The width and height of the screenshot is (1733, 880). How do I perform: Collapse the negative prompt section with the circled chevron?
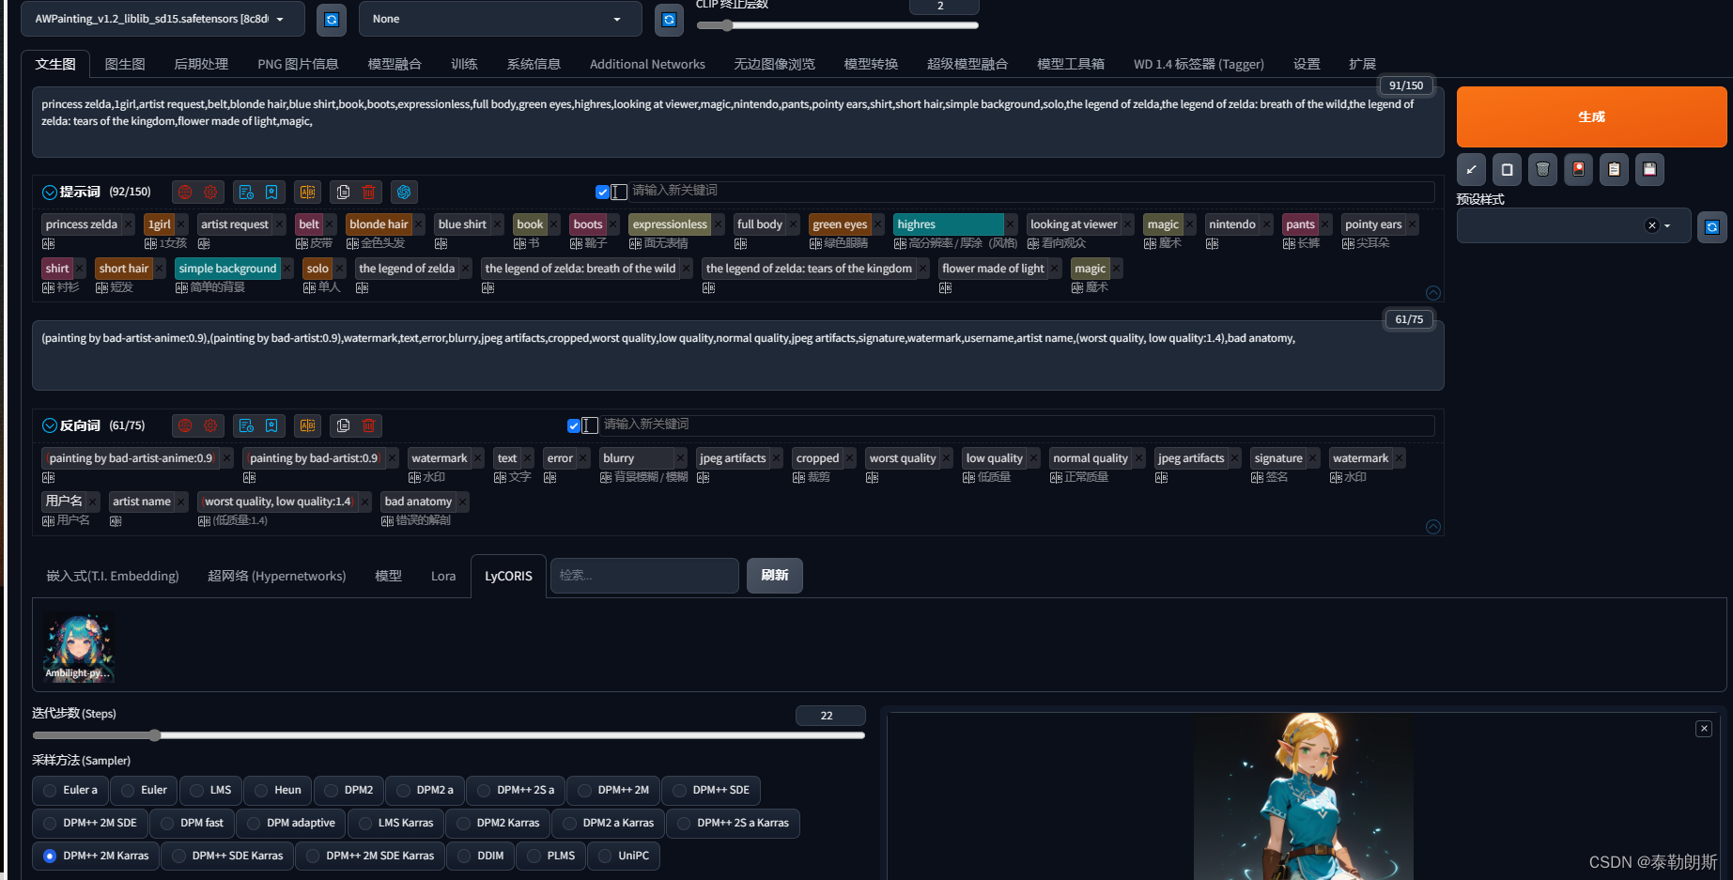(49, 426)
